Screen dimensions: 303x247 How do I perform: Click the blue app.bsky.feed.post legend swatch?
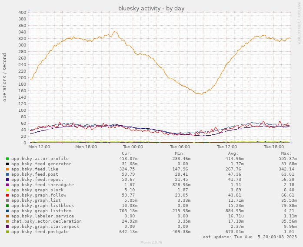coord(7,174)
